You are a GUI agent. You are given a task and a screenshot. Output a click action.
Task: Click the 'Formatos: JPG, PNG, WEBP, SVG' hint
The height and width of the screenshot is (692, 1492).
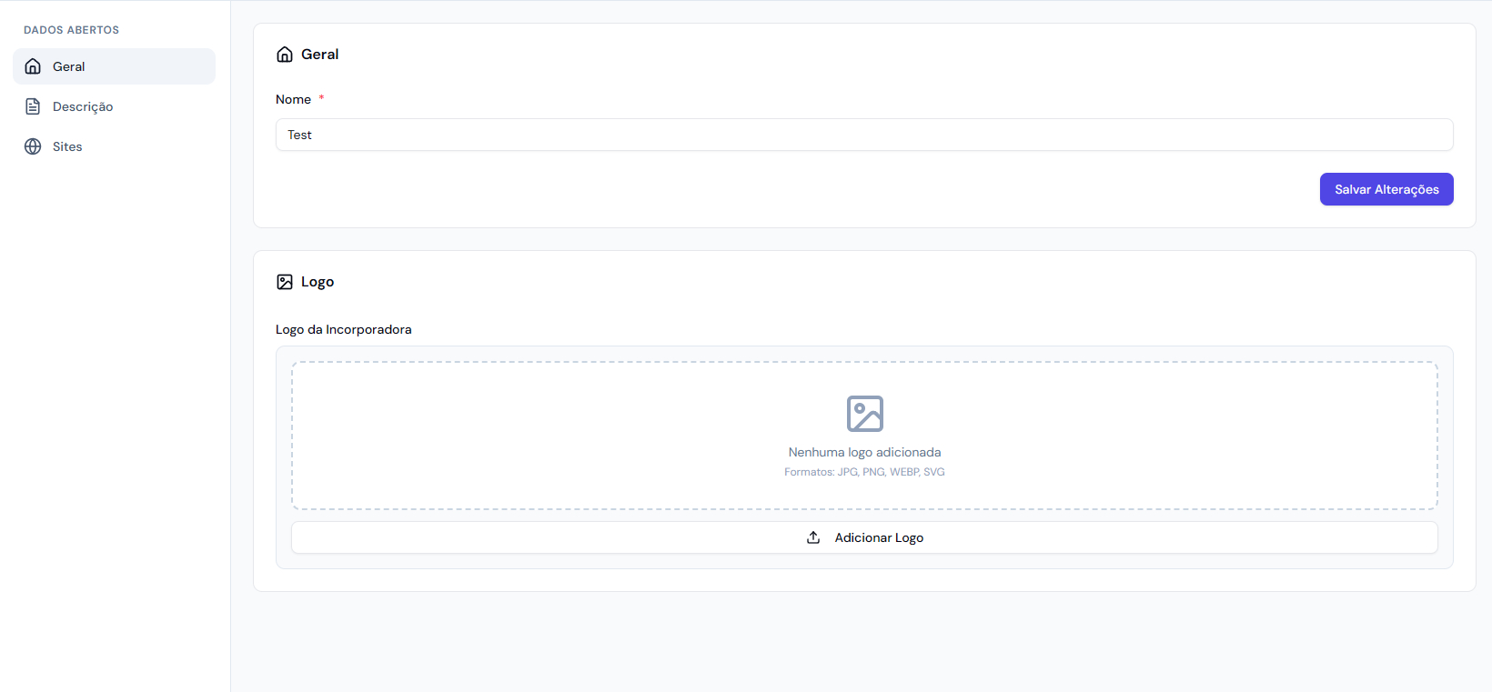864,472
